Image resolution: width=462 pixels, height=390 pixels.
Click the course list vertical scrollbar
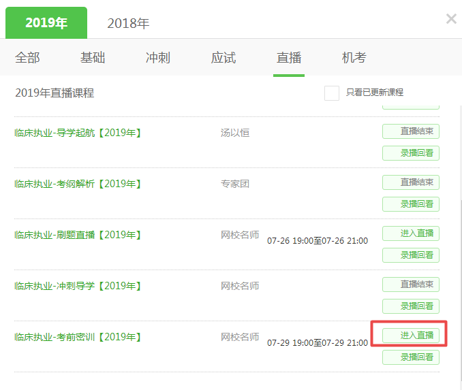[x=460, y=290]
